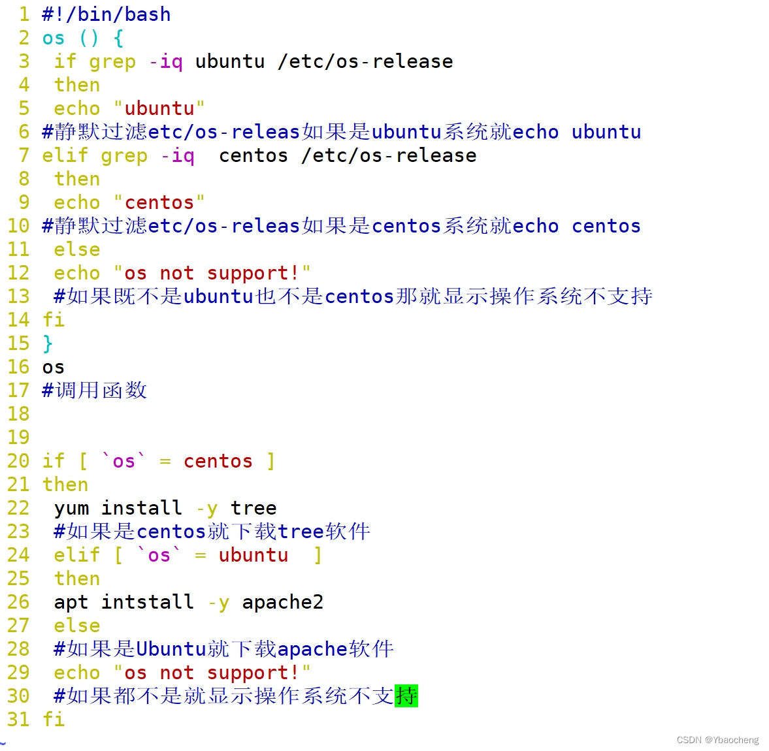This screenshot has width=769, height=751.
Task: Click 'fi' on line 31
Action: coord(54,720)
